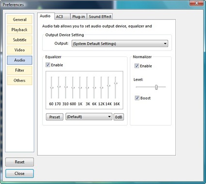Click the 170 Hz equalizer slider
This screenshot has width=206, height=184.
pyautogui.click(x=59, y=87)
